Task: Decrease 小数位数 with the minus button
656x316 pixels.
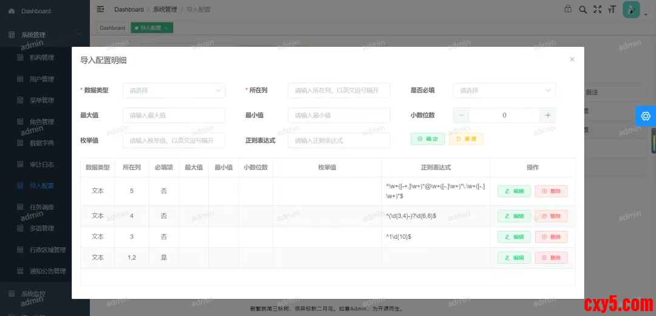Action: 461,115
